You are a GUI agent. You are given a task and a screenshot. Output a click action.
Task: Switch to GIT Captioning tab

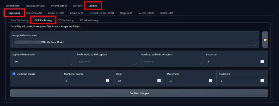tap(66, 20)
